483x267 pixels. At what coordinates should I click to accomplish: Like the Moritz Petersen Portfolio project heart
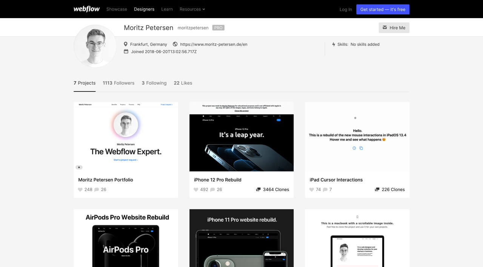pyautogui.click(x=80, y=189)
